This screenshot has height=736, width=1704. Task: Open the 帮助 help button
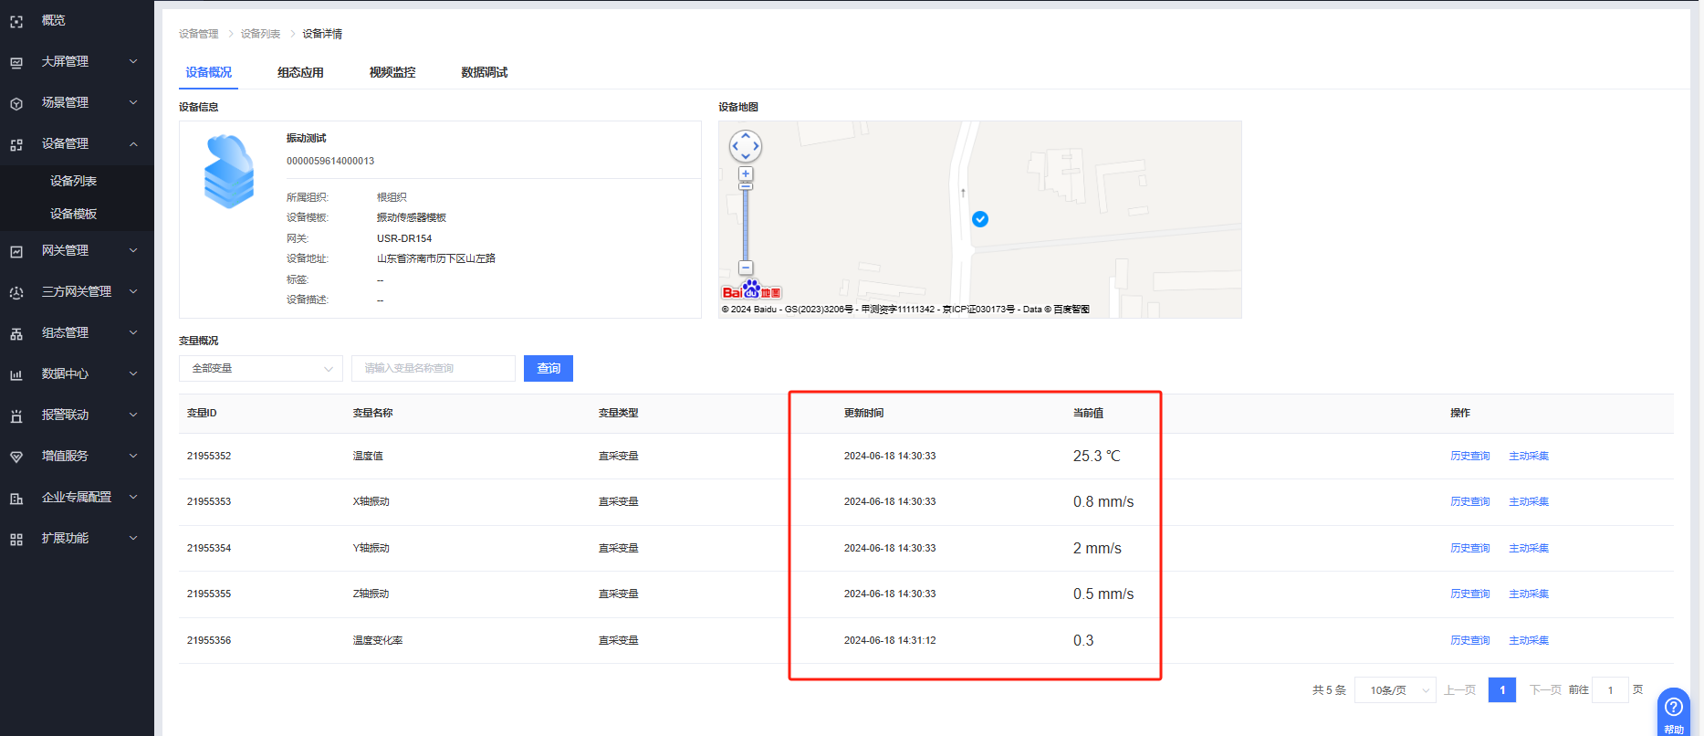1674,711
